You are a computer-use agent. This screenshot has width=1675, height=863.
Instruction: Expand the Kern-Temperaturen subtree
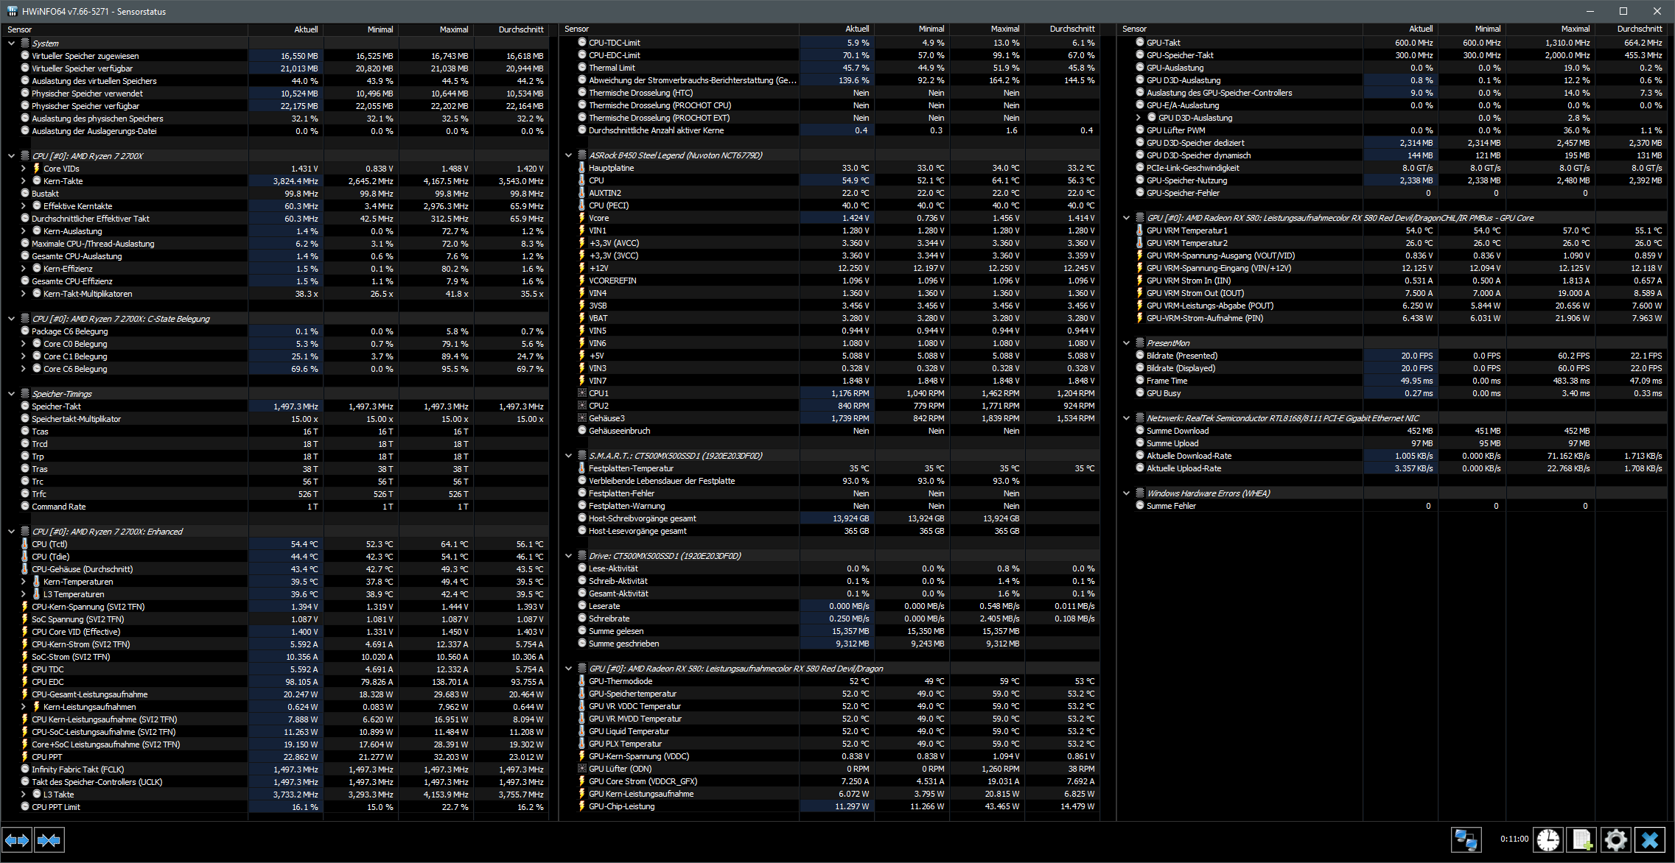pos(23,581)
